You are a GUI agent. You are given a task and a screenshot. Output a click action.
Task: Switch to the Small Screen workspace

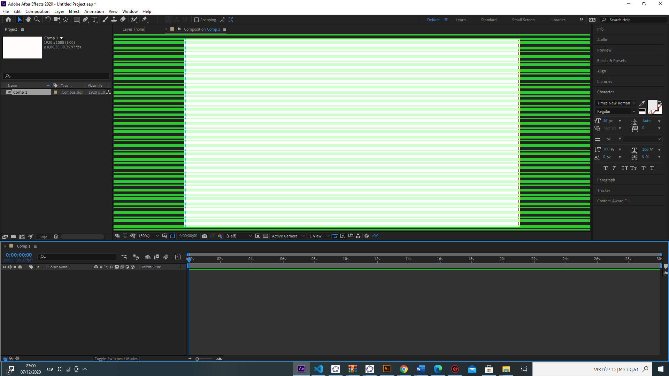point(523,20)
